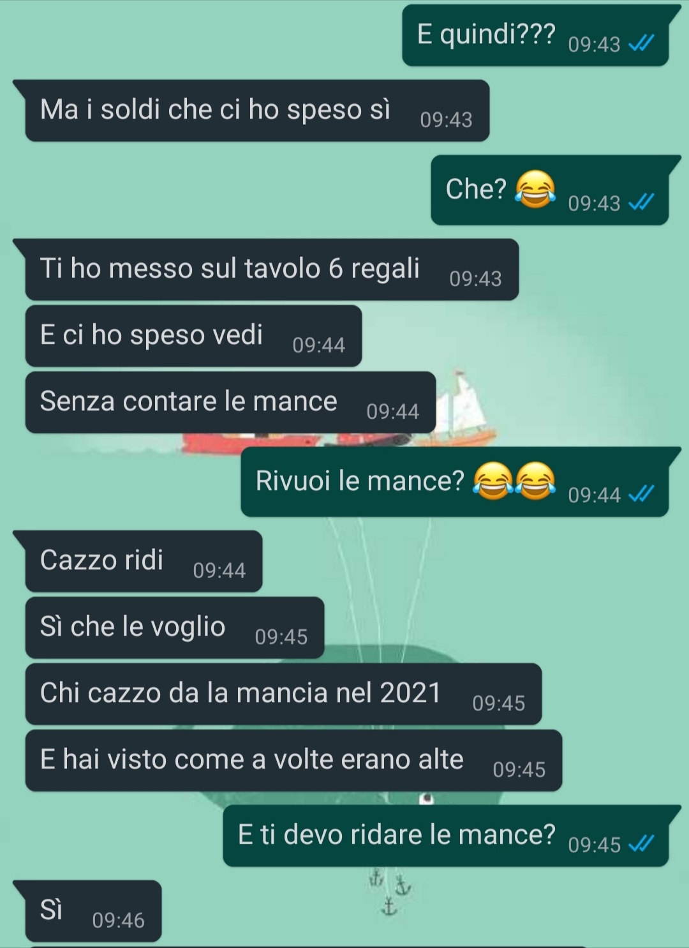The height and width of the screenshot is (948, 689).
Task: Tap the read ticks on 'Rivuoi le mance?'
Action: (641, 493)
